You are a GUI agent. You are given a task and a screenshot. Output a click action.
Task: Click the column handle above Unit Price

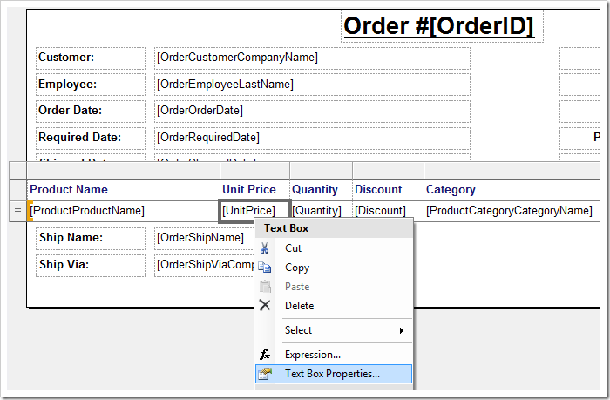click(254, 171)
